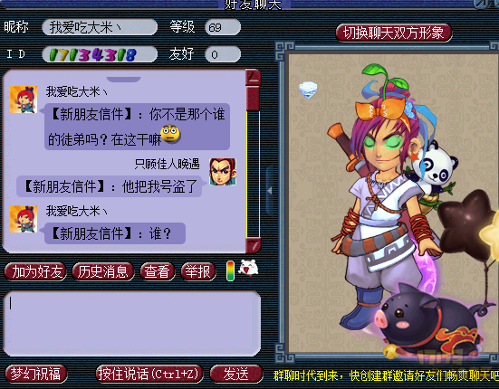Image resolution: width=499 pixels, height=389 pixels.
Task: Open 历史消息 message history
Action: pos(103,271)
